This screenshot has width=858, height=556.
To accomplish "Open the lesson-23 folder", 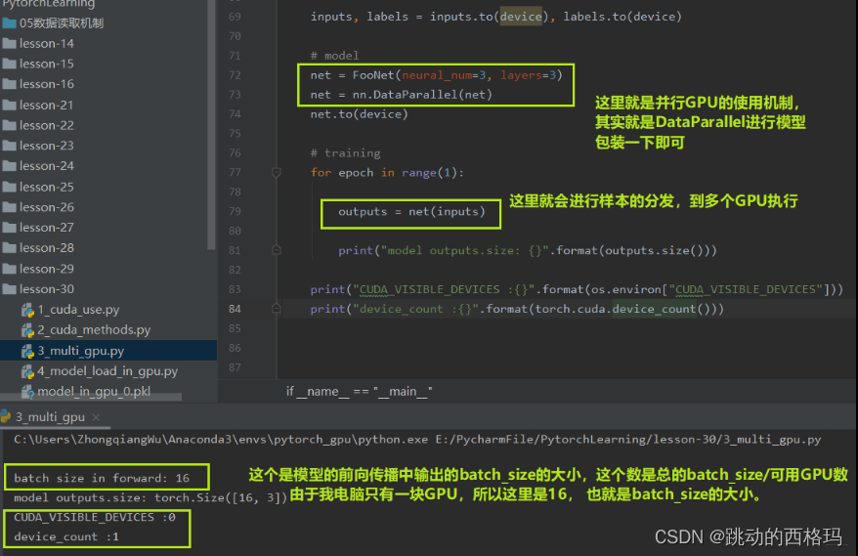I will coord(47,146).
